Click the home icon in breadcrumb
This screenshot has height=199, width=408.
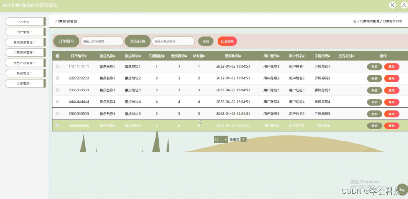coord(355,21)
